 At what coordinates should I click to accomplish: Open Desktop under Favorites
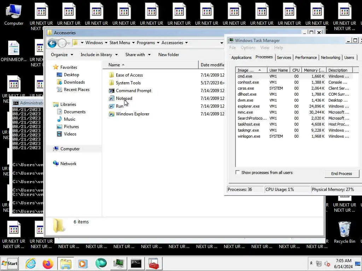tap(68, 75)
